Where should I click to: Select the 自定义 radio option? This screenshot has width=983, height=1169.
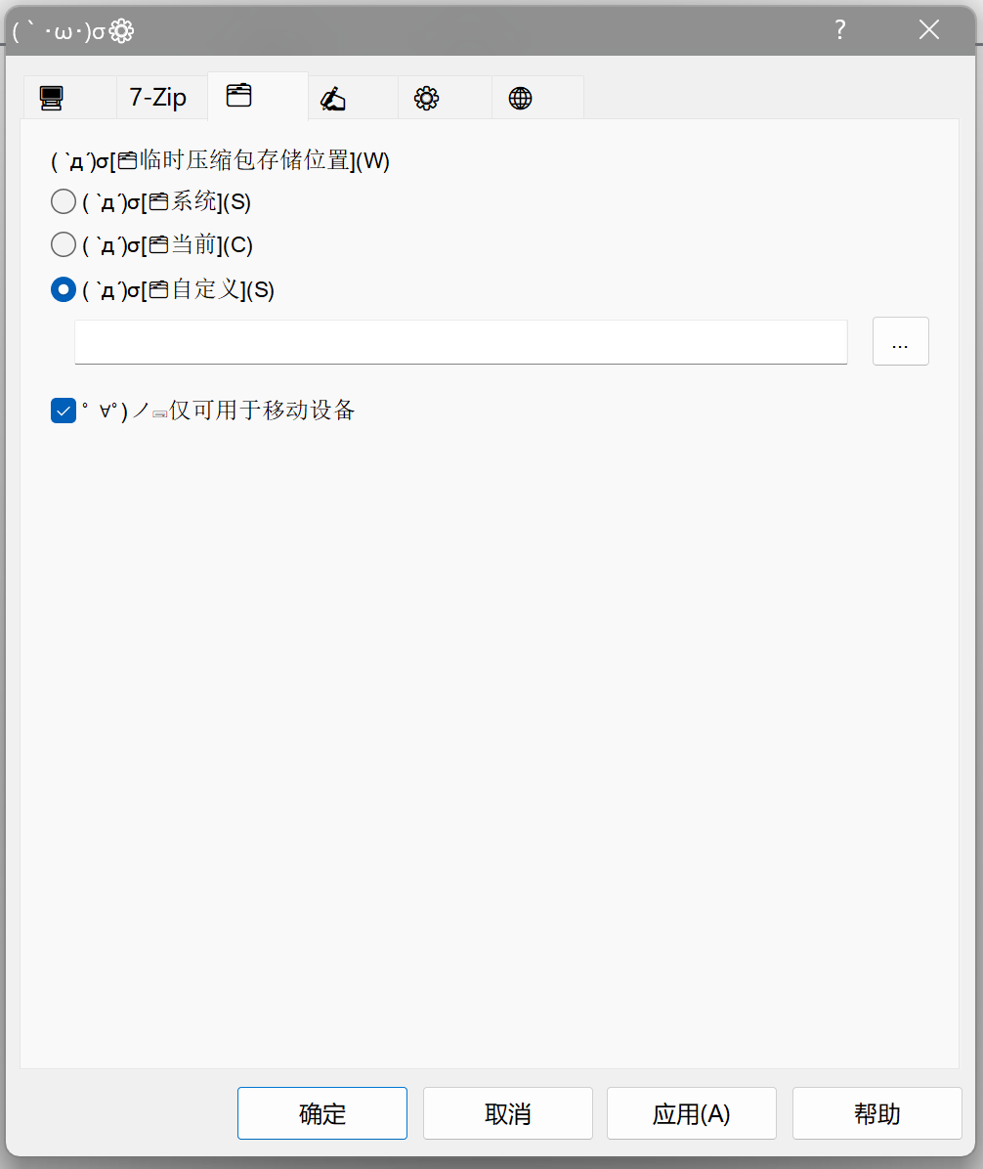(64, 289)
